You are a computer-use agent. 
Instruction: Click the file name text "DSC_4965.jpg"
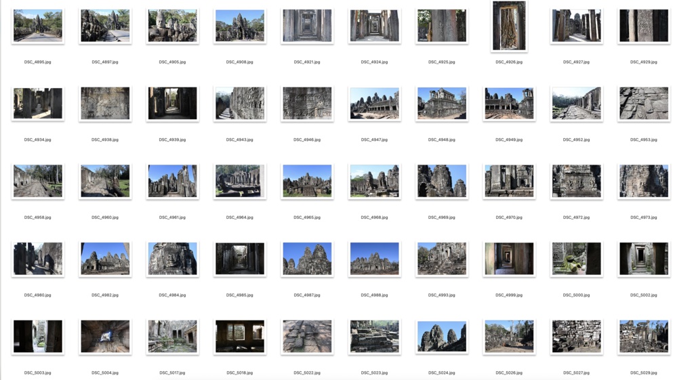[x=307, y=217]
